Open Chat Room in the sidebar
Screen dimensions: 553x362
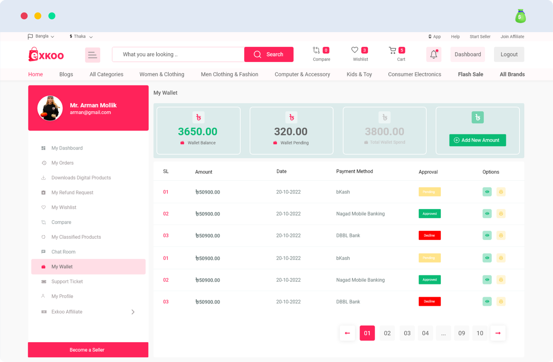pos(63,252)
